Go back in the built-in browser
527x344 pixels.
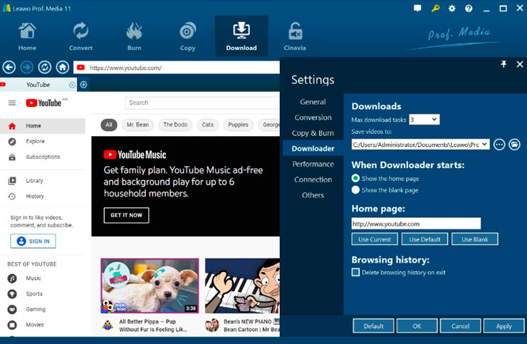pyautogui.click(x=9, y=67)
